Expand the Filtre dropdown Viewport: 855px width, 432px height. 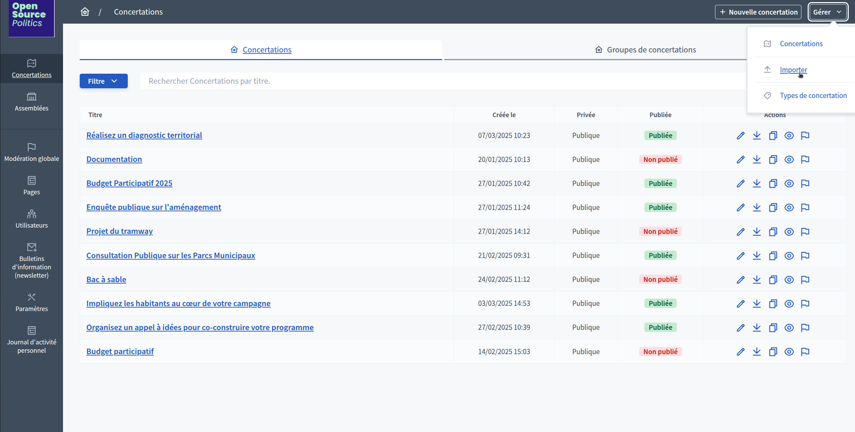tap(103, 81)
